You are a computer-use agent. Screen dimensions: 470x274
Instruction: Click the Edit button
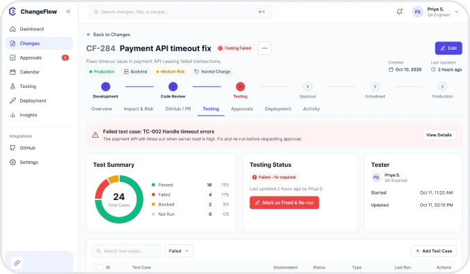click(449, 48)
